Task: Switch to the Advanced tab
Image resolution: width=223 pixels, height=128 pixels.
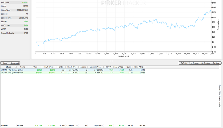Action: [15, 63]
